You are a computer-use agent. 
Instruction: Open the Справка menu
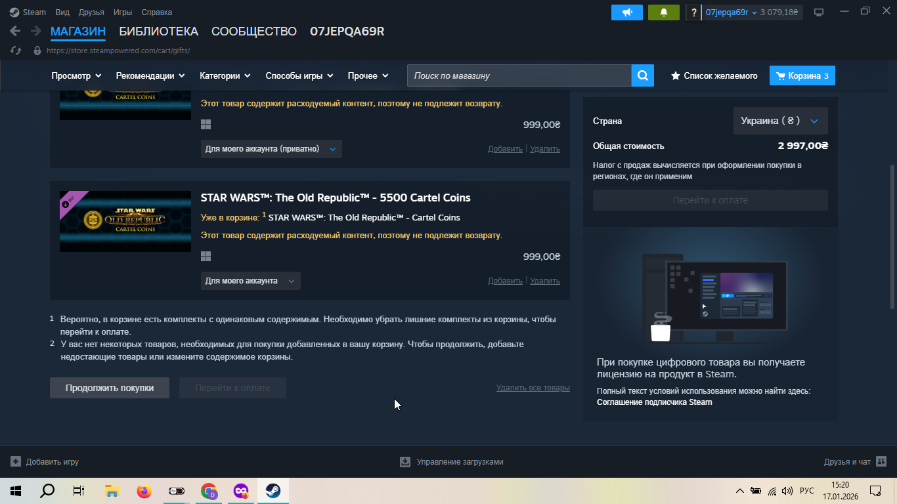156,12
